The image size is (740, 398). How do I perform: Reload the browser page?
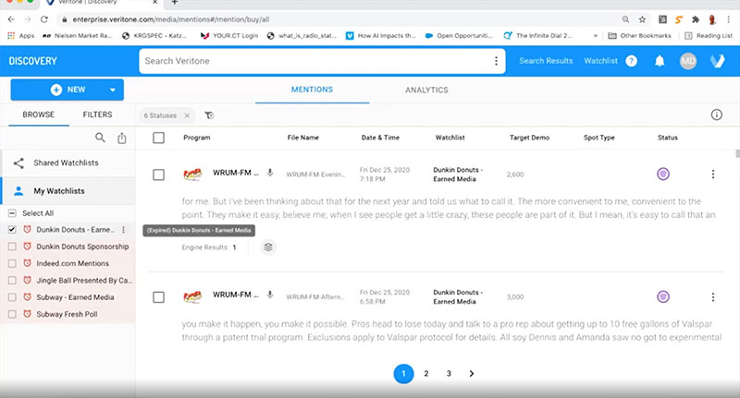(43, 19)
